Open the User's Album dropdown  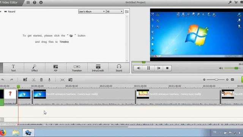point(92,11)
